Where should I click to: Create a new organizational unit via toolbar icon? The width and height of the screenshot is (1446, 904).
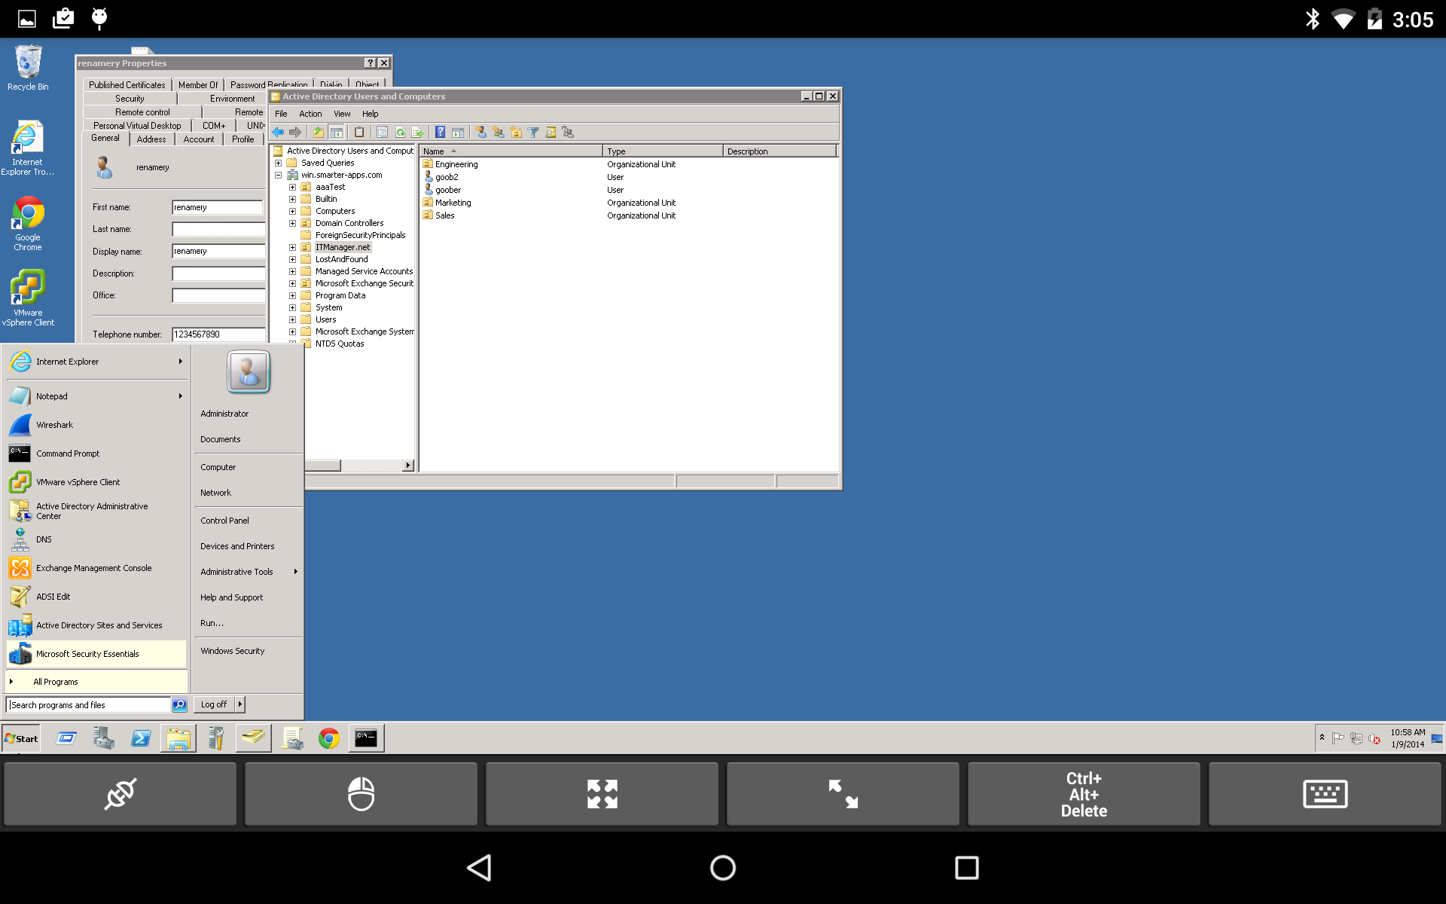[x=516, y=133]
